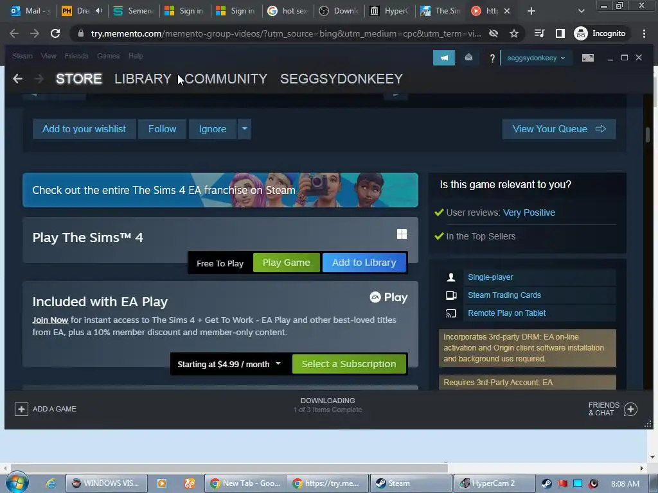Viewport: 658px width, 493px height.
Task: Close the active Chrome tab
Action: click(x=507, y=11)
